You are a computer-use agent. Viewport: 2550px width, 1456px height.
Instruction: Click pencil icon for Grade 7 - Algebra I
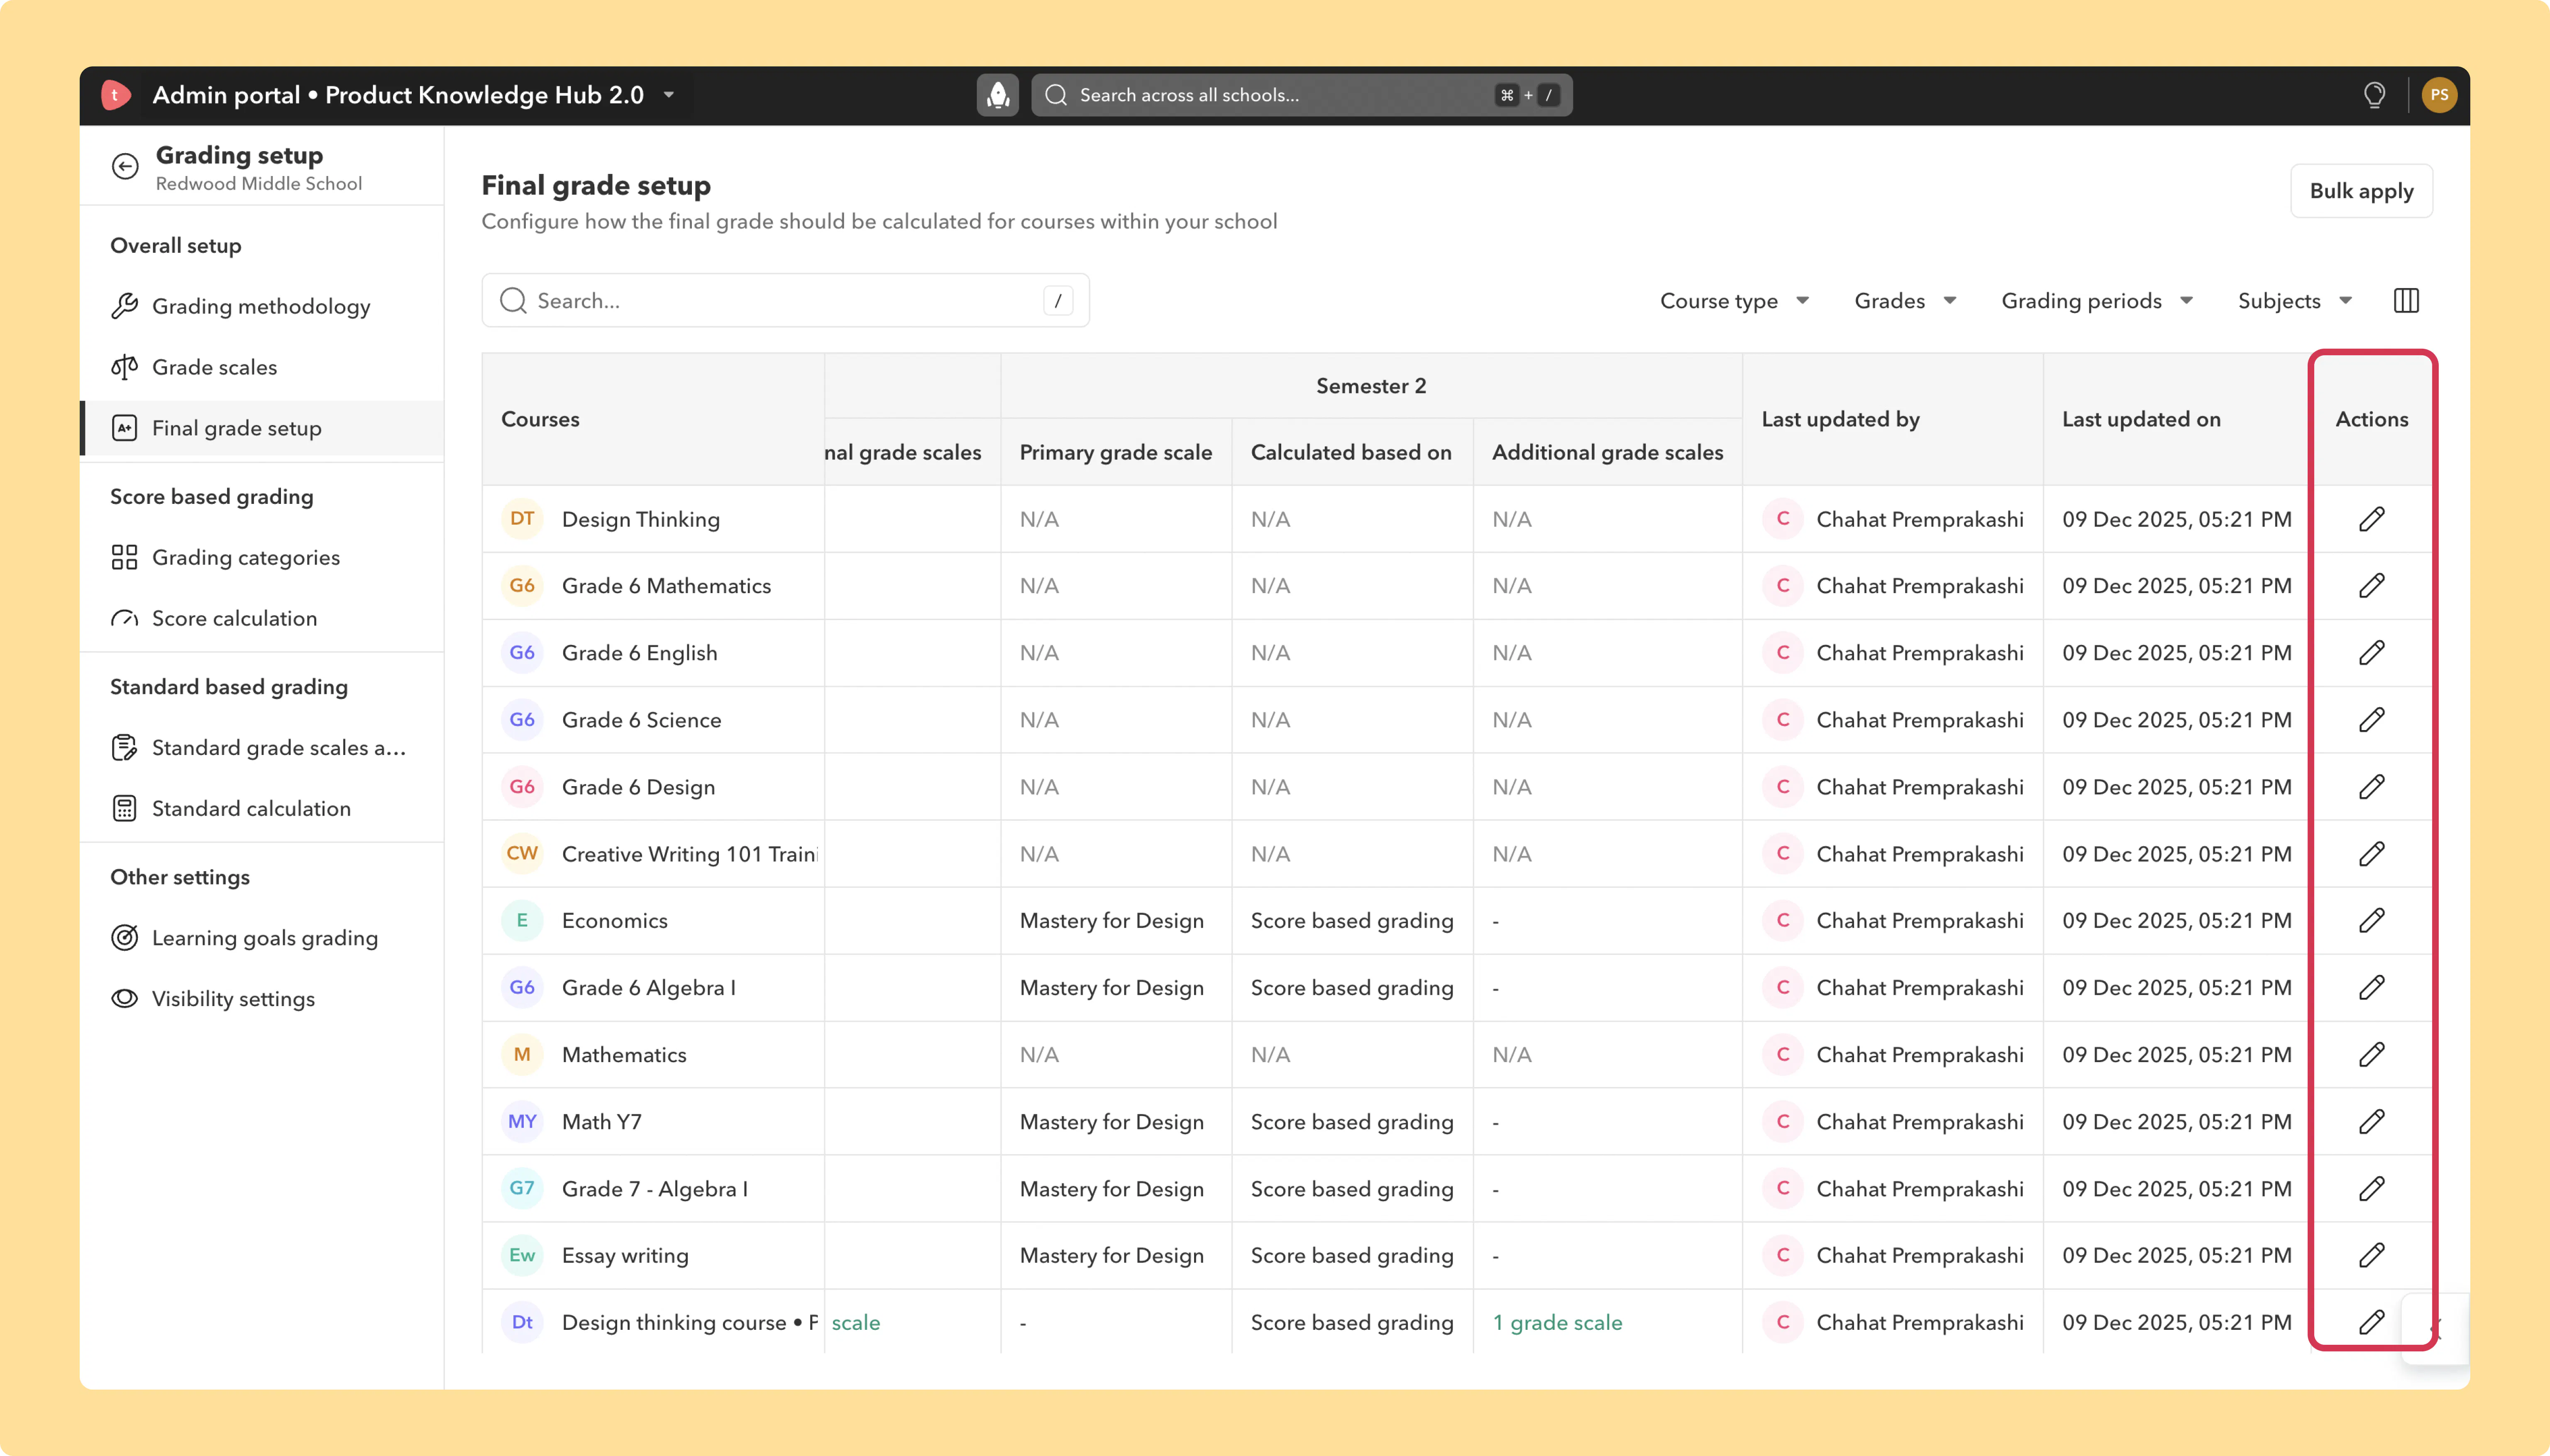pos(2371,1189)
